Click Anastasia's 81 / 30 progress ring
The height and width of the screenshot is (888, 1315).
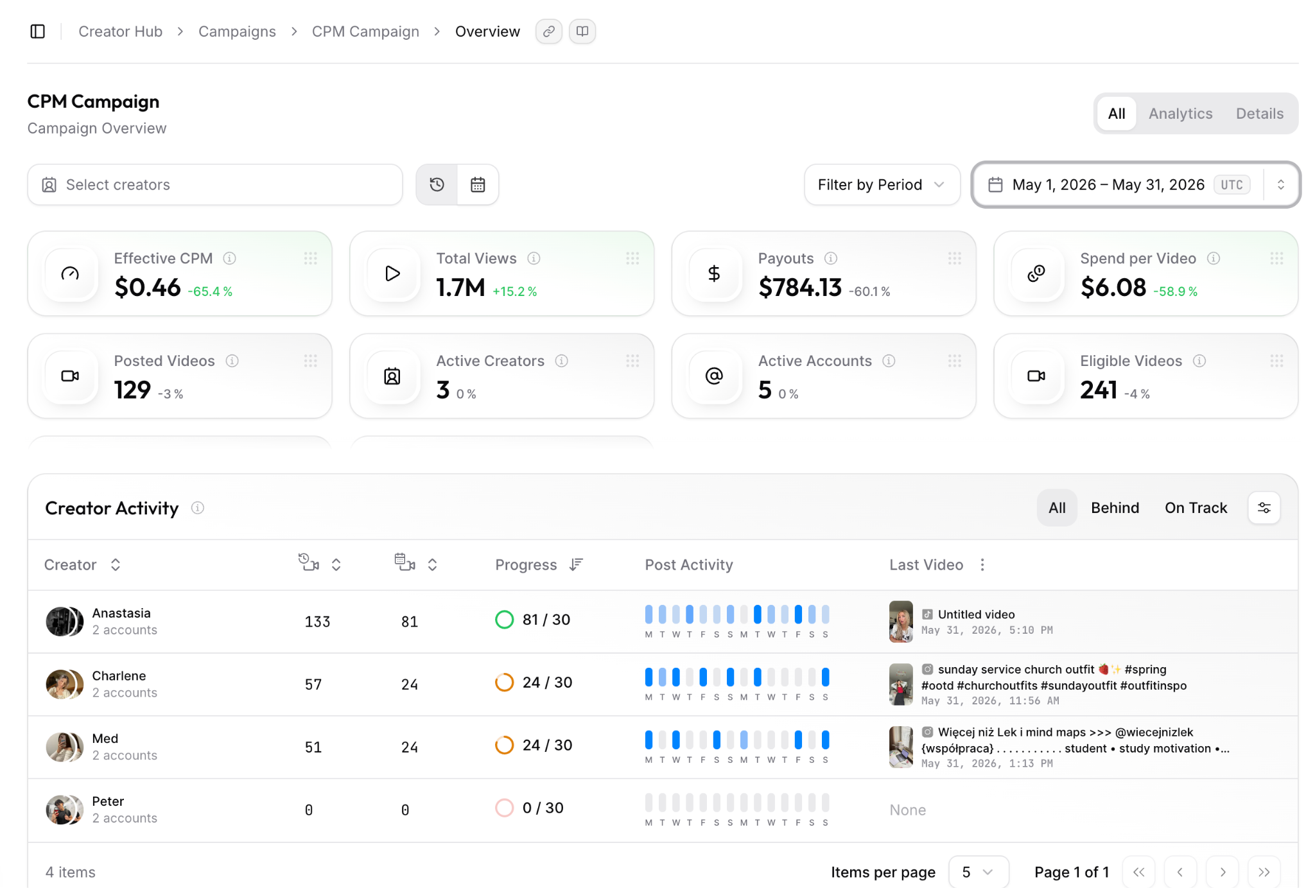[x=505, y=620]
